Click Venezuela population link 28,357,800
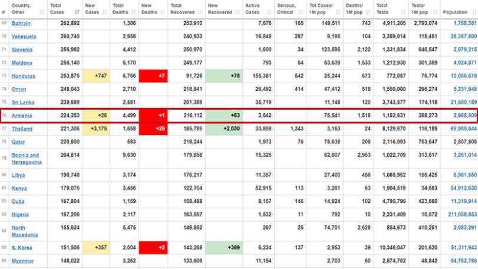The image size is (478, 269). (464, 37)
